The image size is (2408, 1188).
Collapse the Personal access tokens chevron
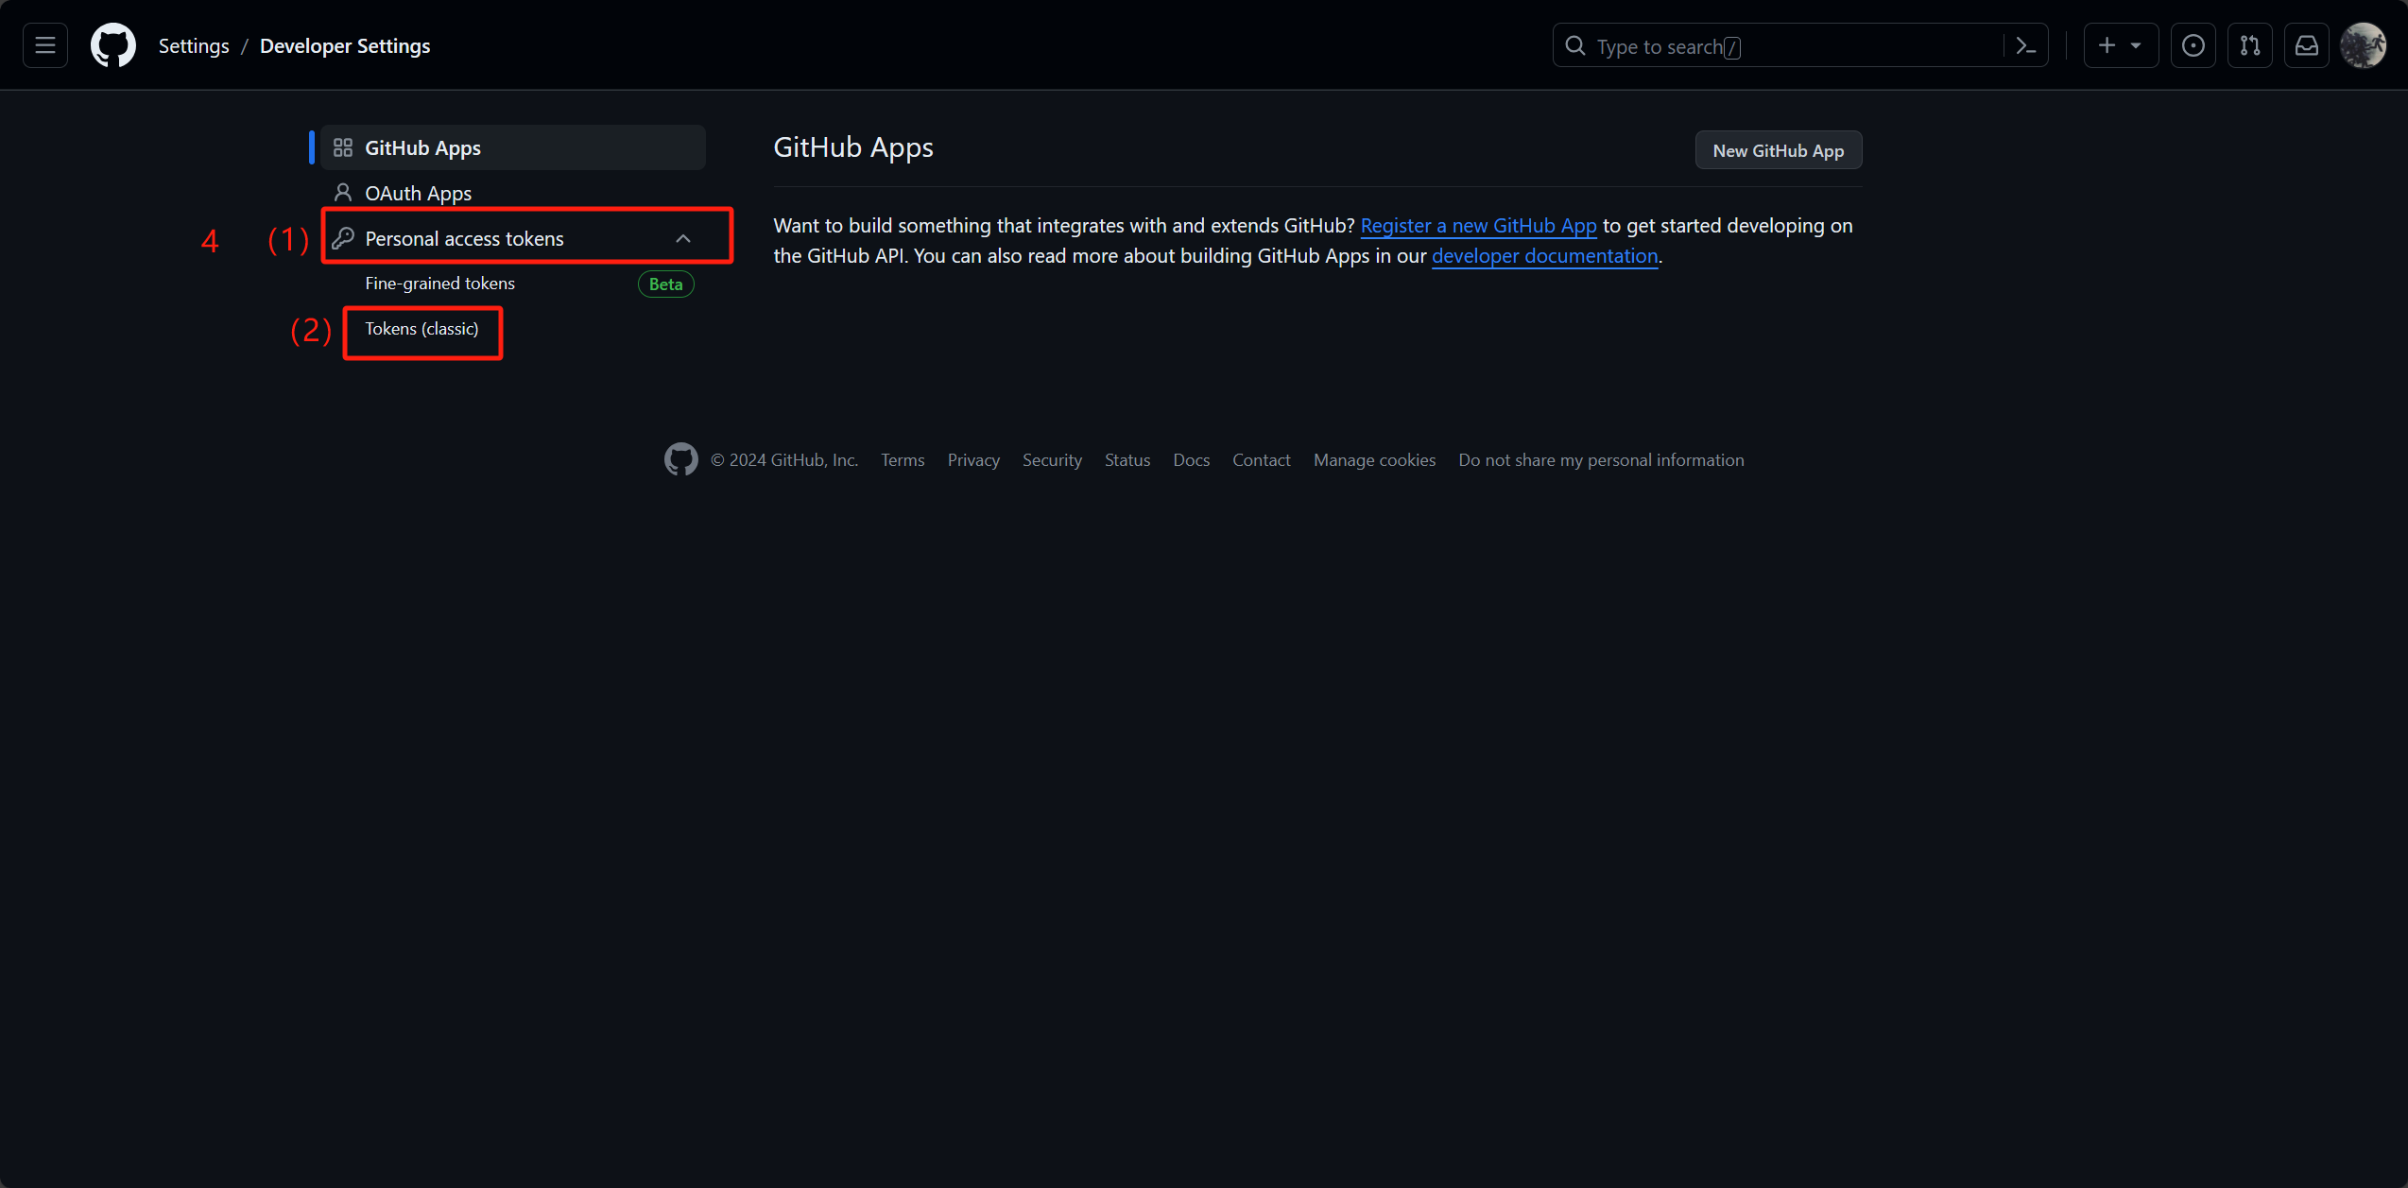(x=683, y=239)
